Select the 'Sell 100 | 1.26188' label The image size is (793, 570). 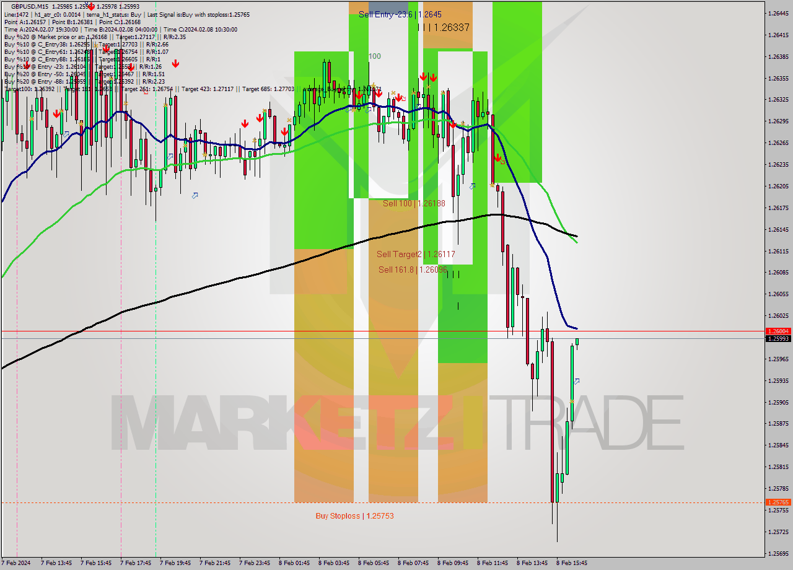(x=414, y=203)
